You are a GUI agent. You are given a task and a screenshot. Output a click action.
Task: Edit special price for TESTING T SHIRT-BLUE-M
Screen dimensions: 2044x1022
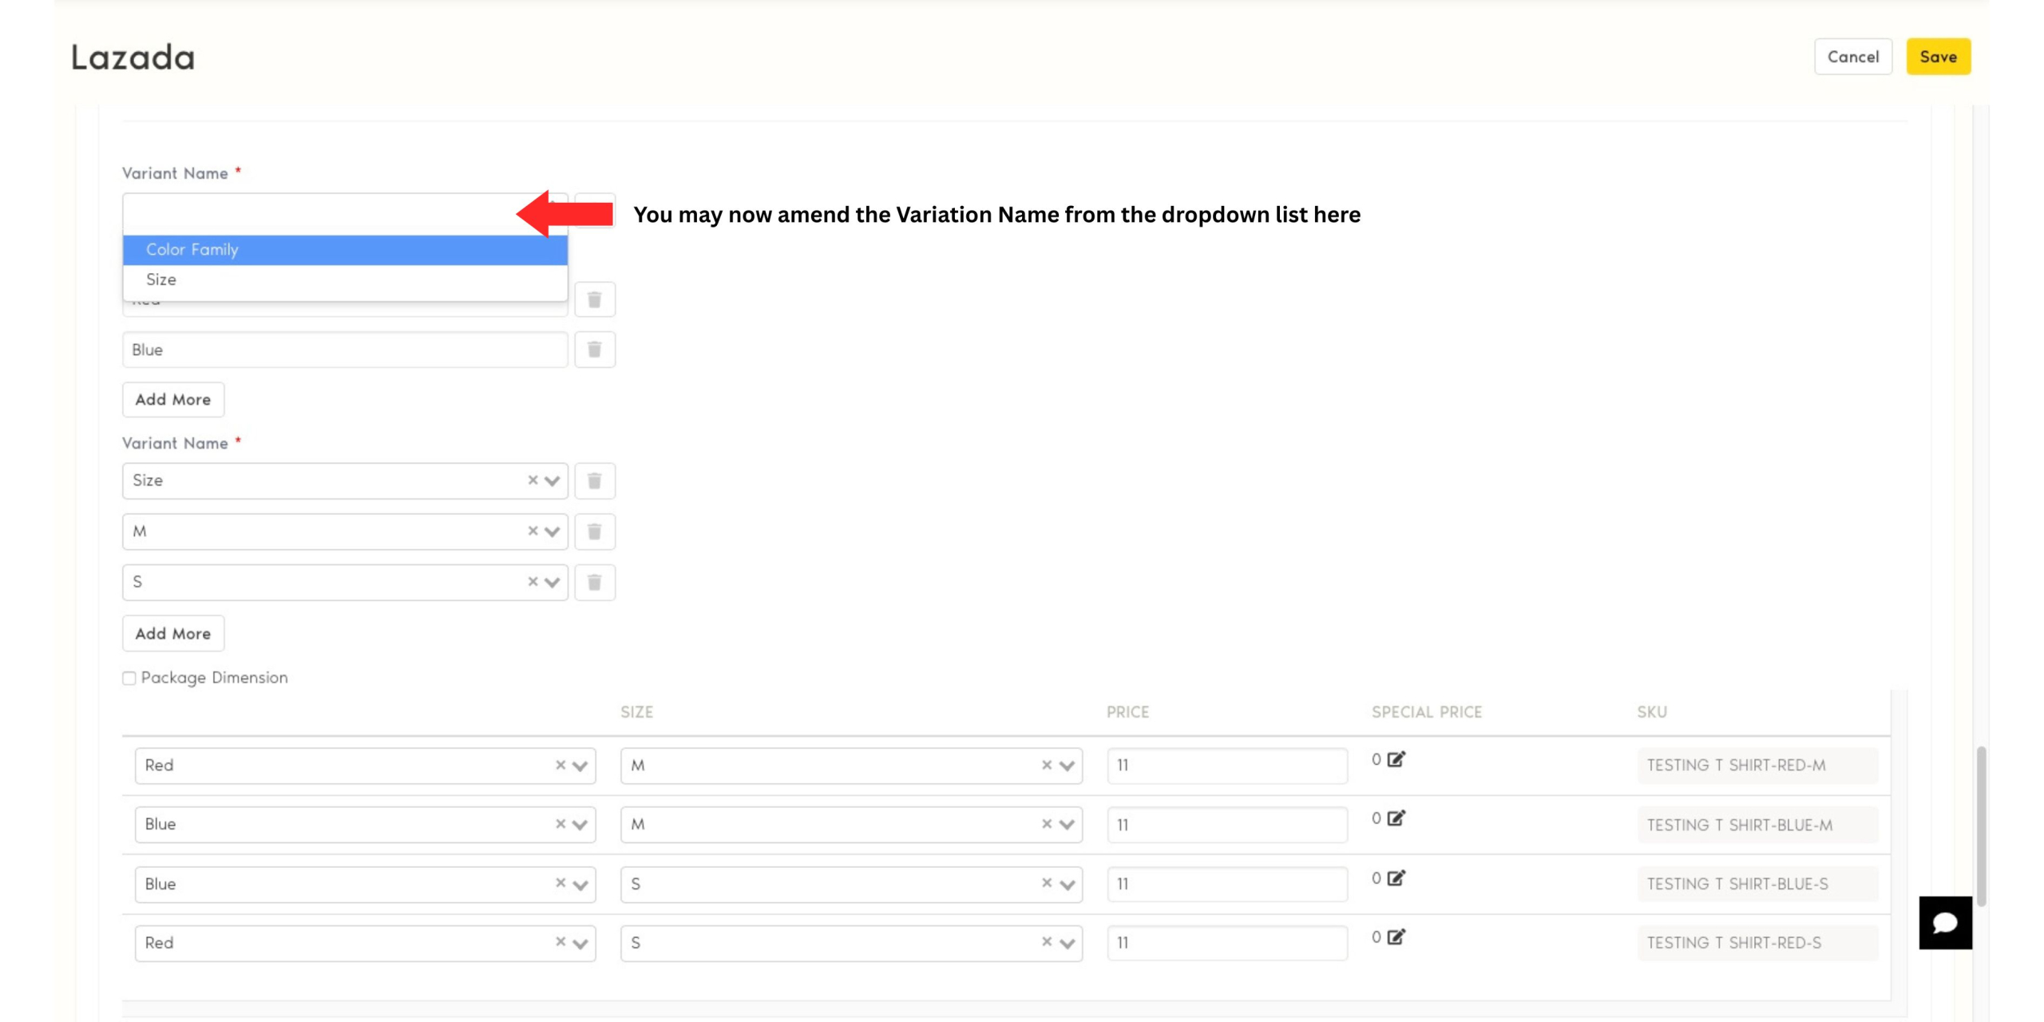pos(1396,818)
